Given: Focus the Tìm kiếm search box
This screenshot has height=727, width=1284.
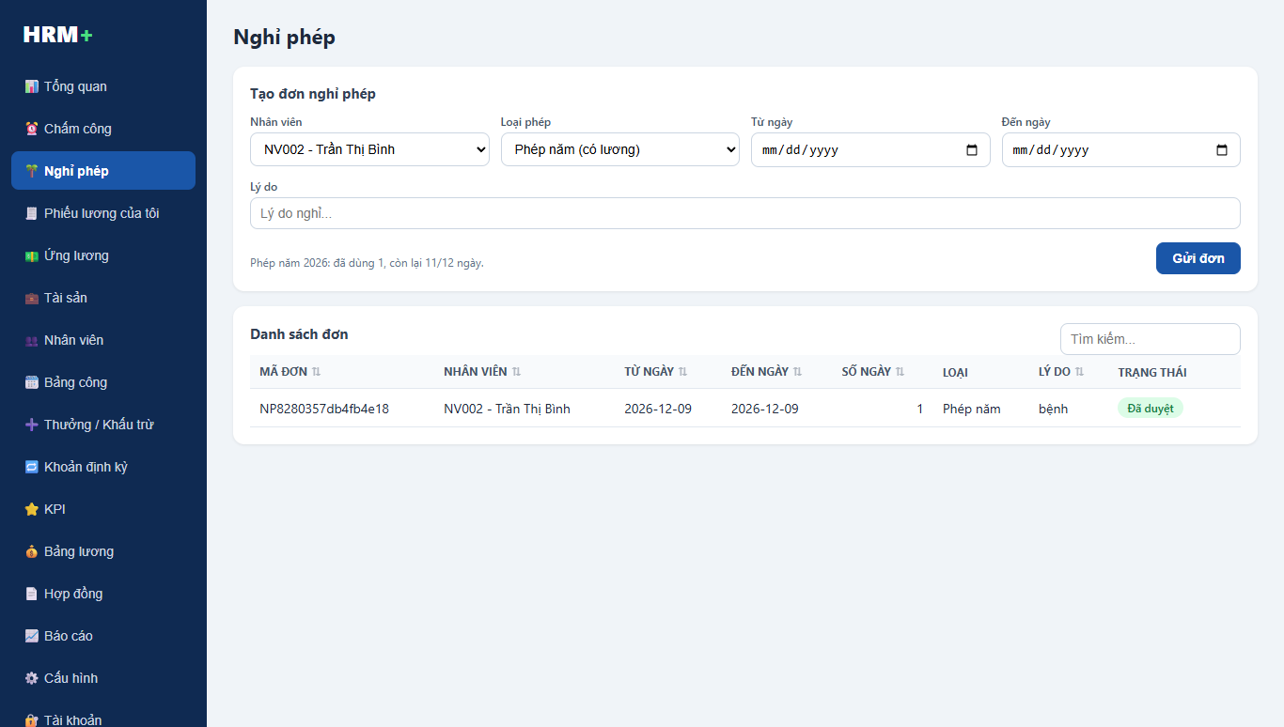Looking at the screenshot, I should [x=1151, y=339].
